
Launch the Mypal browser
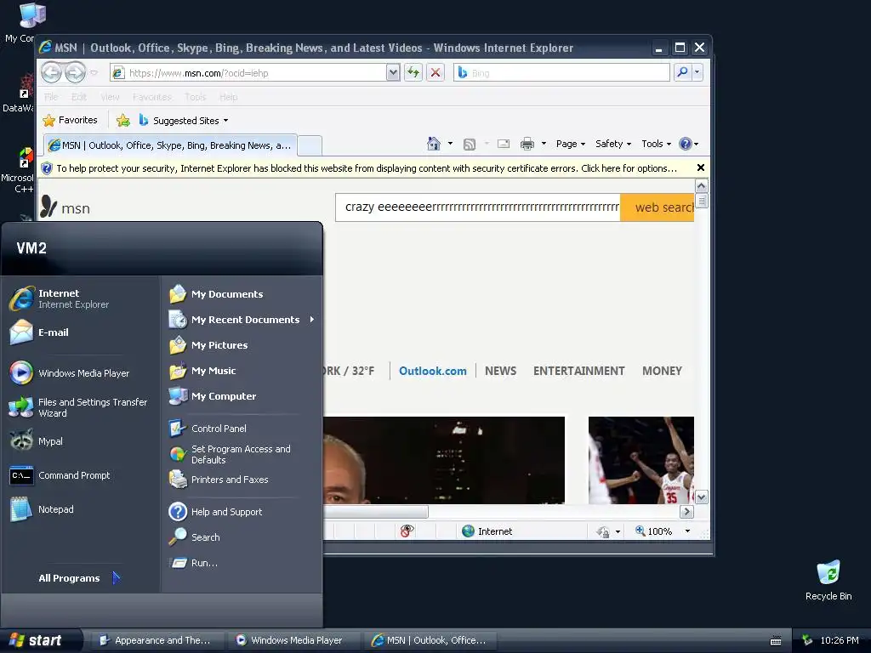[81, 441]
